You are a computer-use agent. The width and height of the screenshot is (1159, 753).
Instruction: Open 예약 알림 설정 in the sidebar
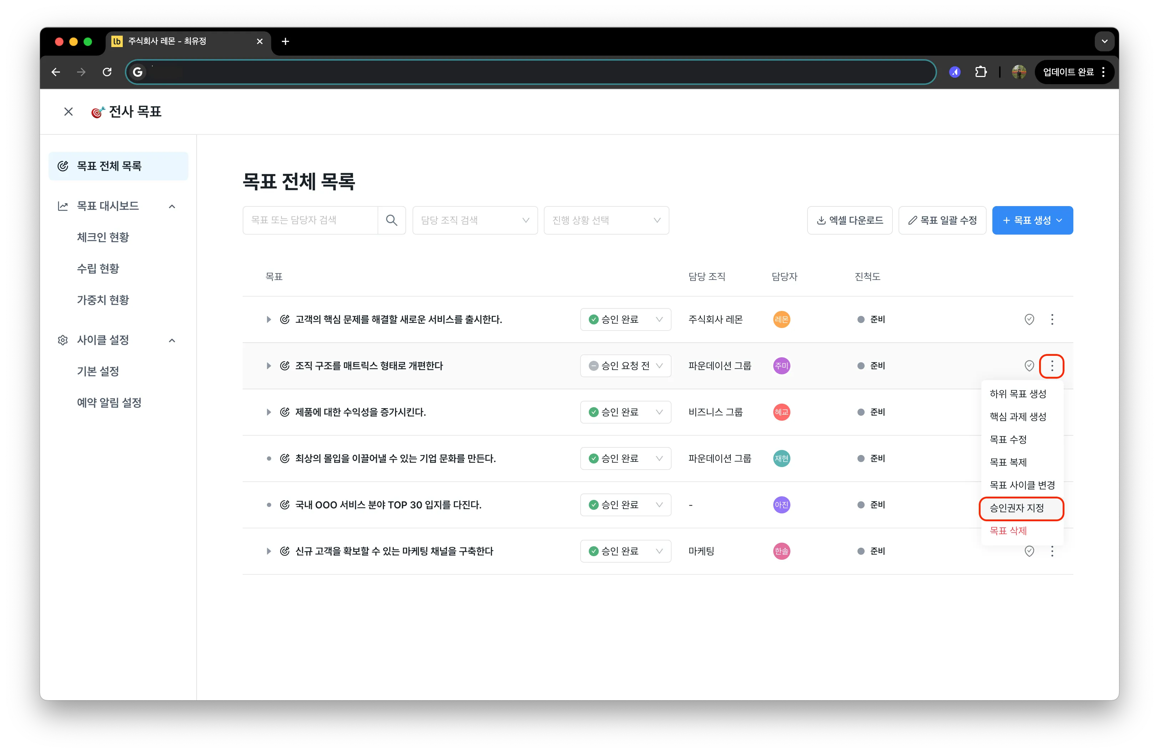click(x=109, y=402)
